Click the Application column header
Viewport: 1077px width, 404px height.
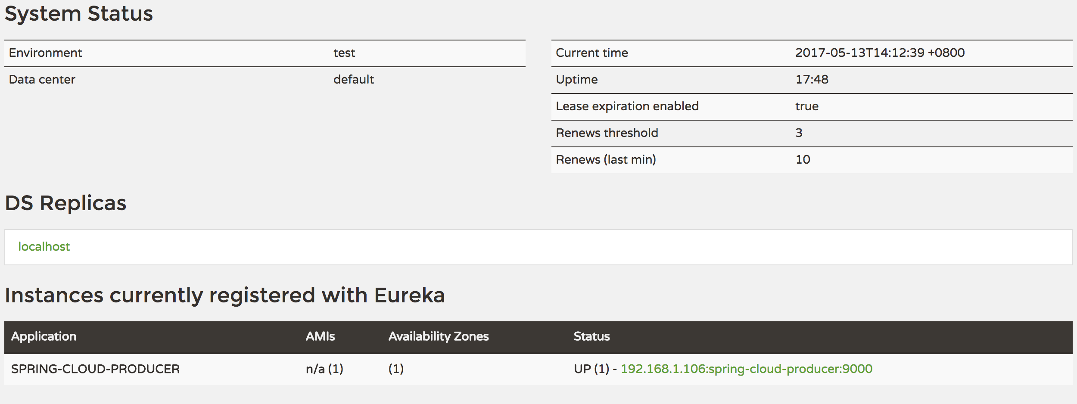point(44,336)
